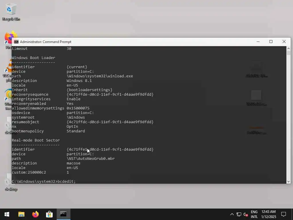Click the resumeobject GUID value

click(x=110, y=122)
